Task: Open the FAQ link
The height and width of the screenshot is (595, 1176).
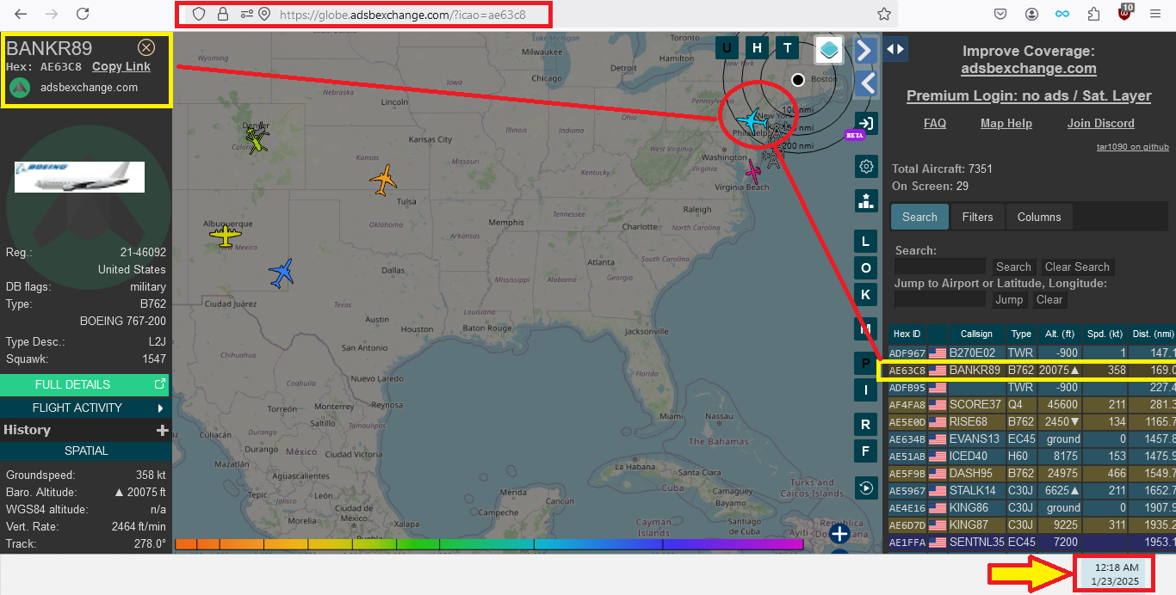Action: 935,123
